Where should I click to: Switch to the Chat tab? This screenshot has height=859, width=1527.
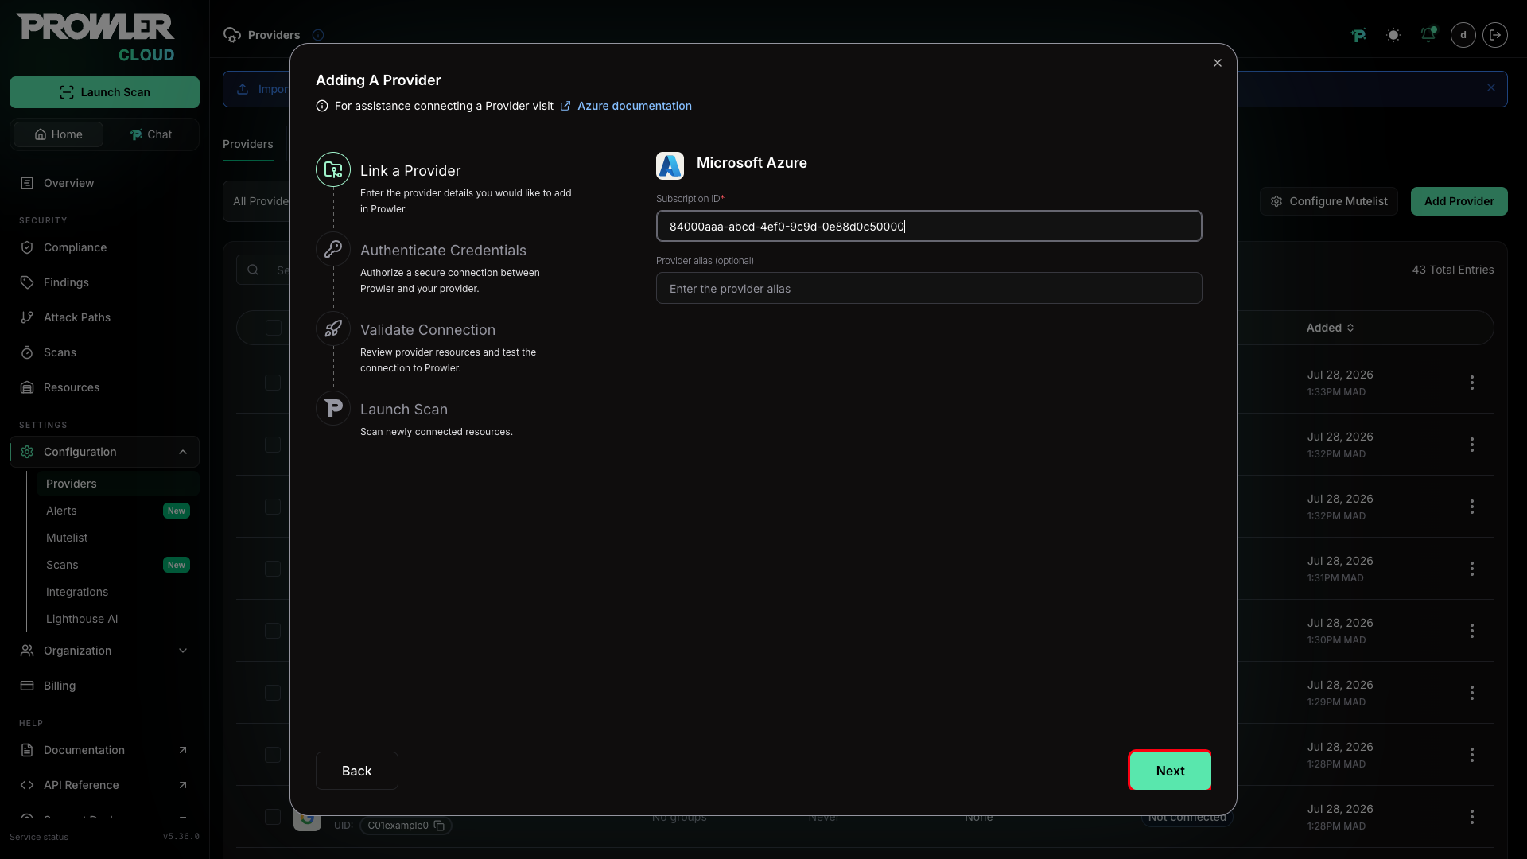coord(150,134)
